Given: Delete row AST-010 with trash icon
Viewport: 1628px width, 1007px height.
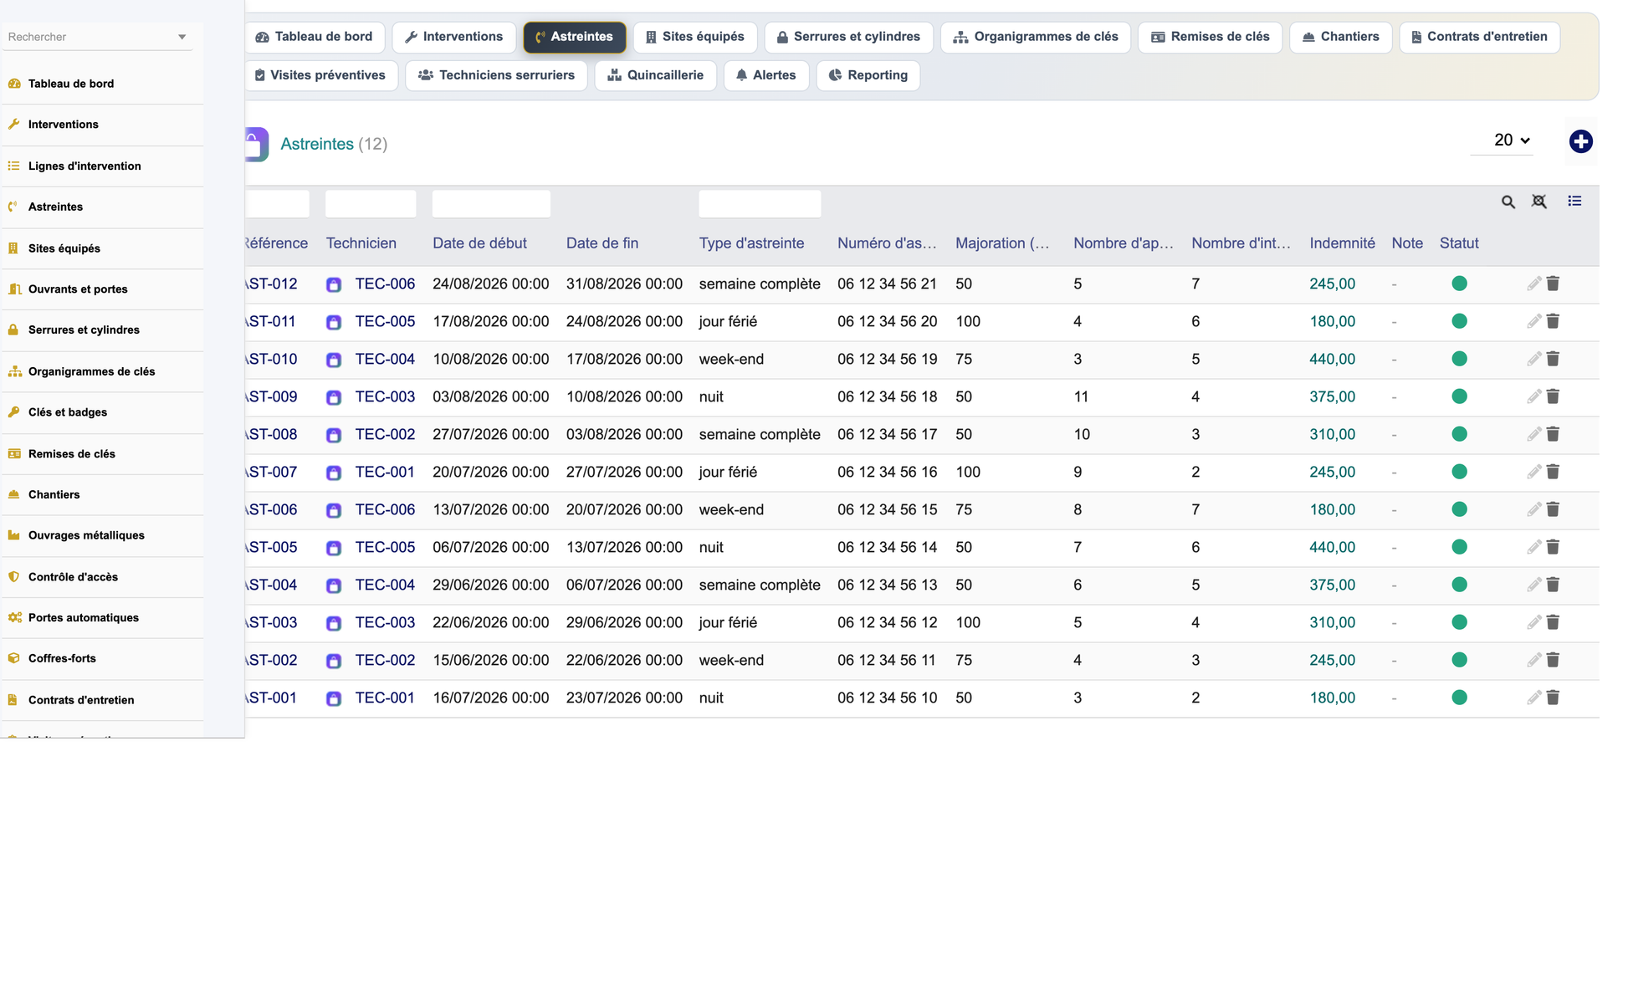Looking at the screenshot, I should [x=1553, y=359].
